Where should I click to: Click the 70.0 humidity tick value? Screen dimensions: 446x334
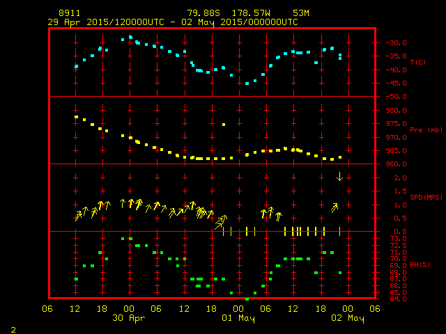tap(398, 259)
